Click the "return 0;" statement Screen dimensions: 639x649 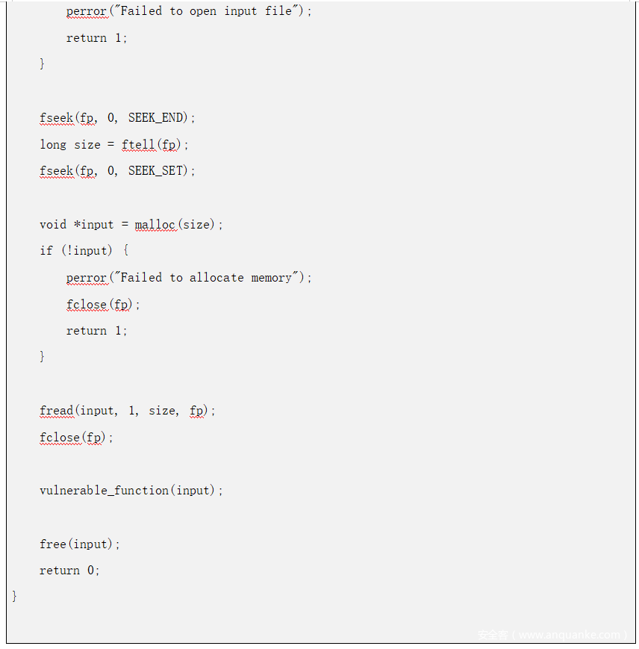tap(69, 570)
